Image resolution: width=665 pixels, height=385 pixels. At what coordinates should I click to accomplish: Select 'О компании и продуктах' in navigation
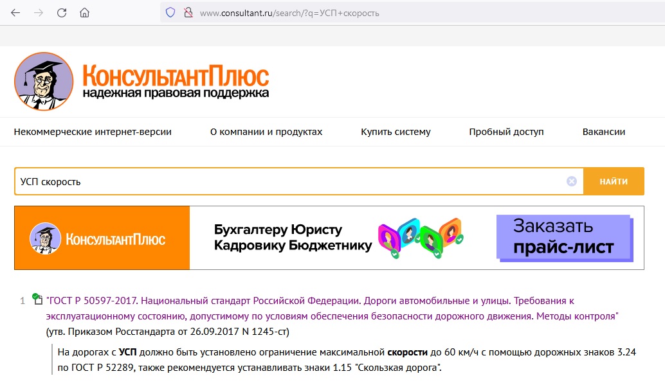coord(266,132)
